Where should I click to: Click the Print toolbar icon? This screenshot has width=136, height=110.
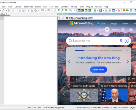click(x=20, y=10)
